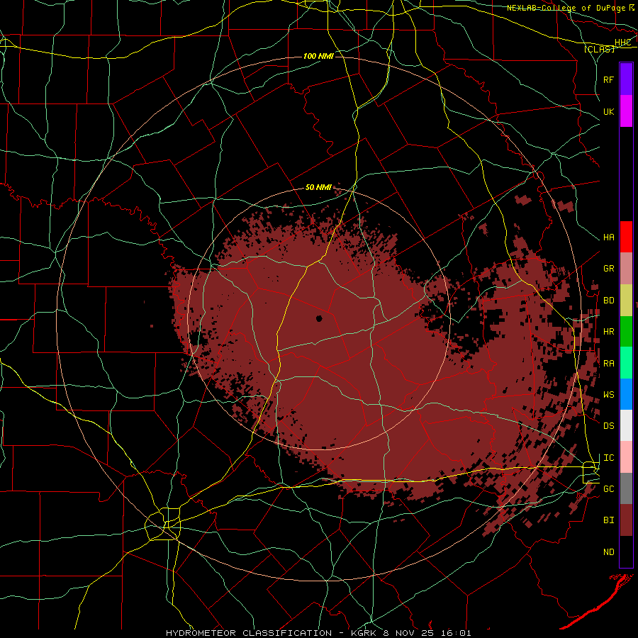Click the GR legend label

click(x=609, y=269)
